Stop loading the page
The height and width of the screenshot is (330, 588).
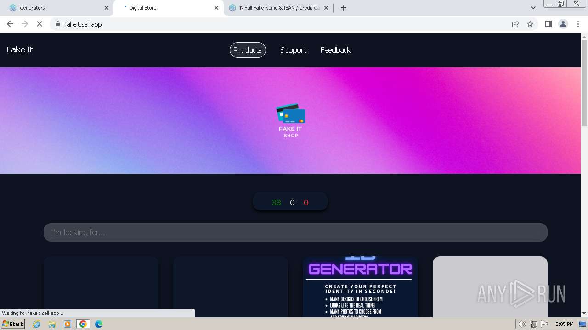40,24
